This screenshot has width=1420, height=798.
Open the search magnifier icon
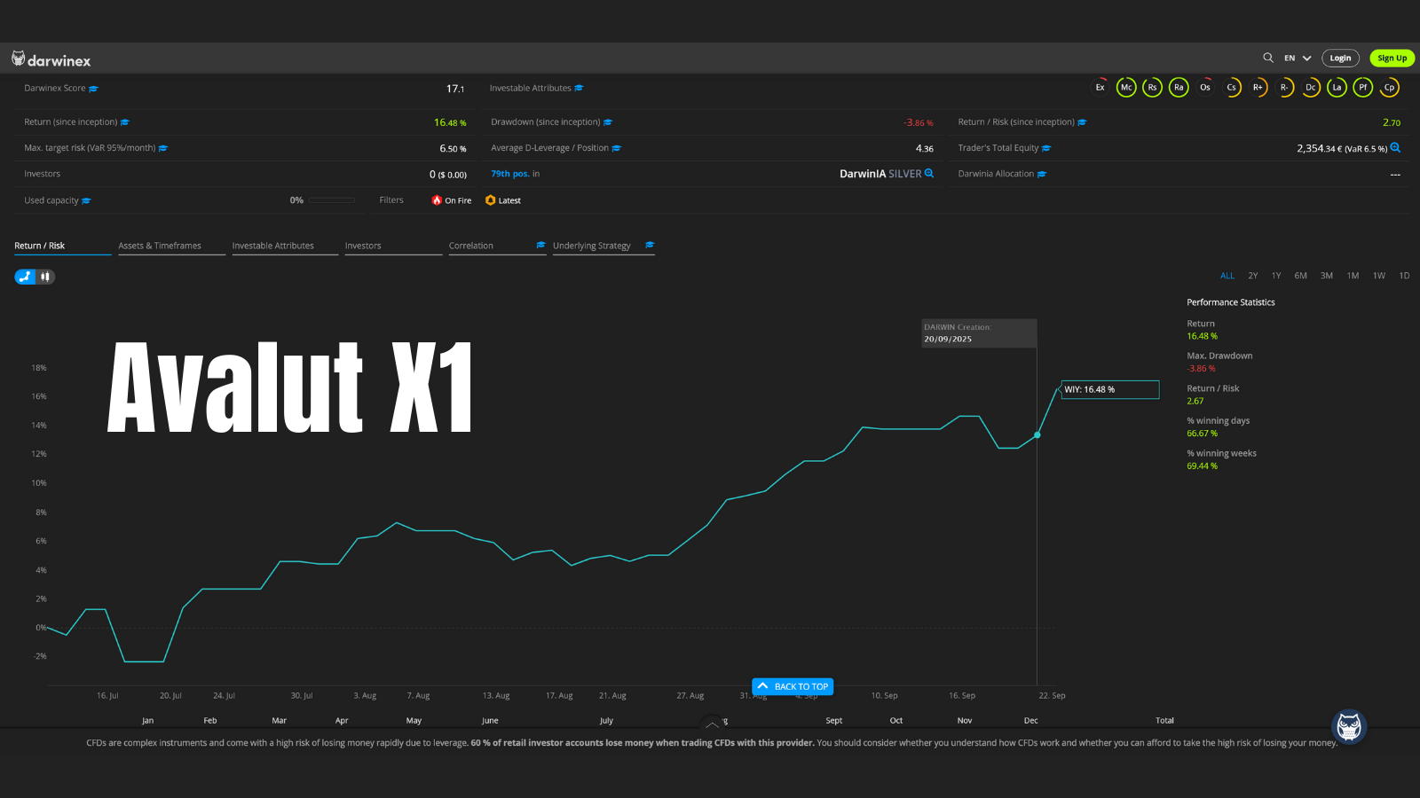tap(1268, 58)
